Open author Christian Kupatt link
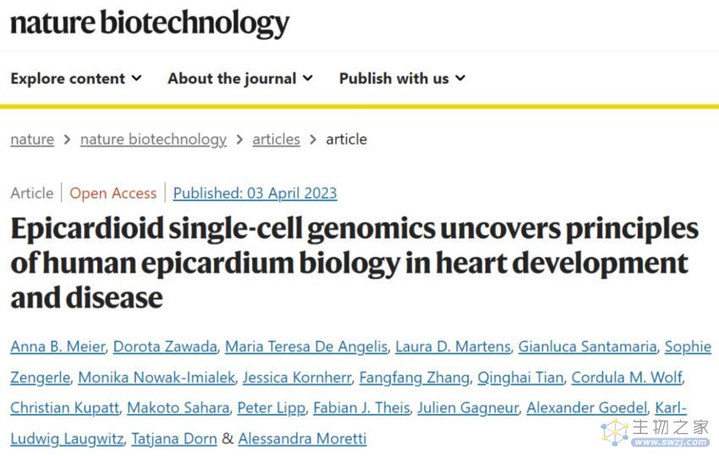 click(x=64, y=408)
